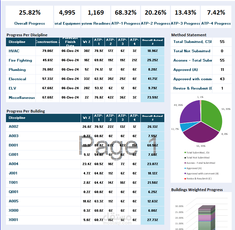Click B001 overall actual 60.56%
The height and width of the screenshot is (230, 235).
(x=152, y=145)
